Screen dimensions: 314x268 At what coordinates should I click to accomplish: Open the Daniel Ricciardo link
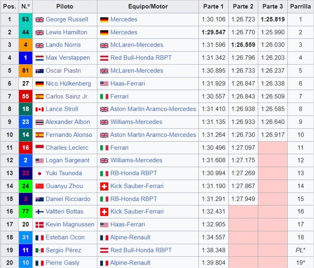click(68, 199)
